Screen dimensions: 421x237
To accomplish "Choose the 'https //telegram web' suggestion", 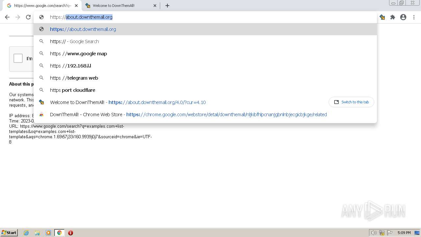I will tap(205, 78).
